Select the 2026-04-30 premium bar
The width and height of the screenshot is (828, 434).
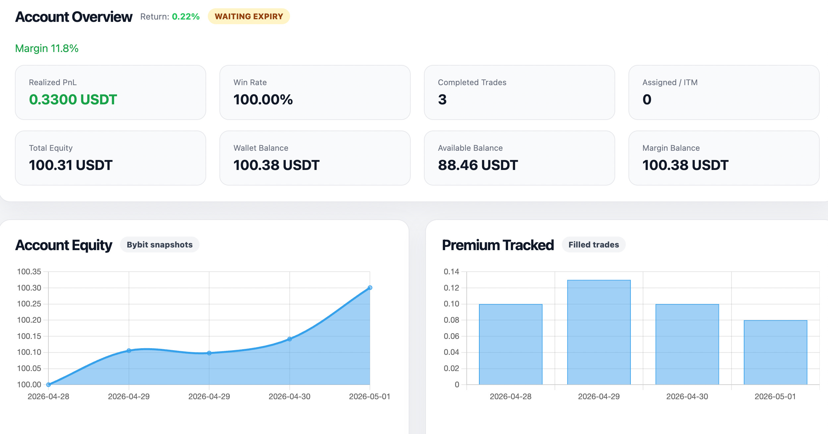click(x=687, y=344)
